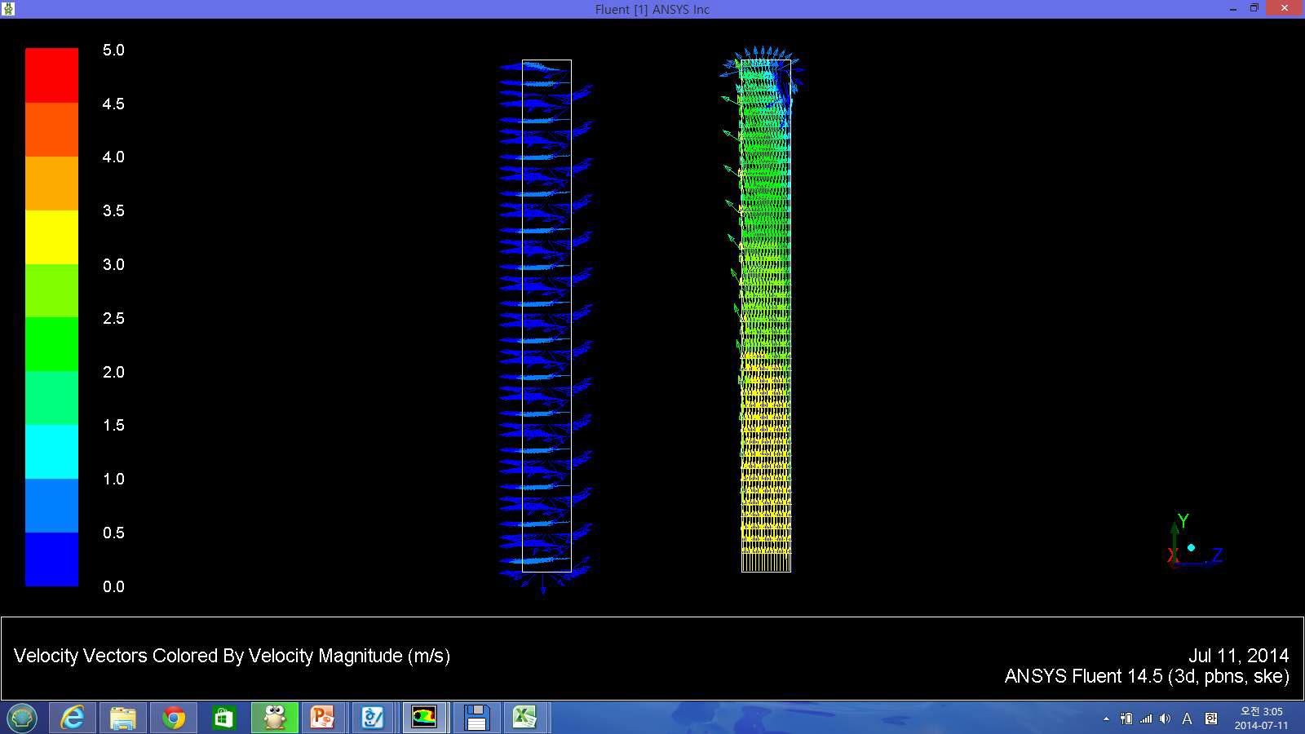
Task: Select the Fluent contour window taskbar icon
Action: [x=424, y=718]
